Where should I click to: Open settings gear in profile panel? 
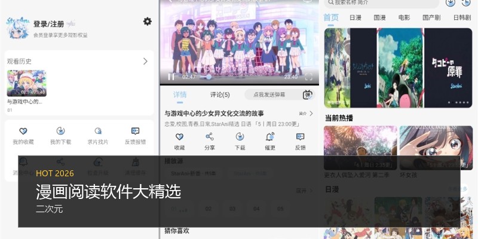pyautogui.click(x=147, y=22)
